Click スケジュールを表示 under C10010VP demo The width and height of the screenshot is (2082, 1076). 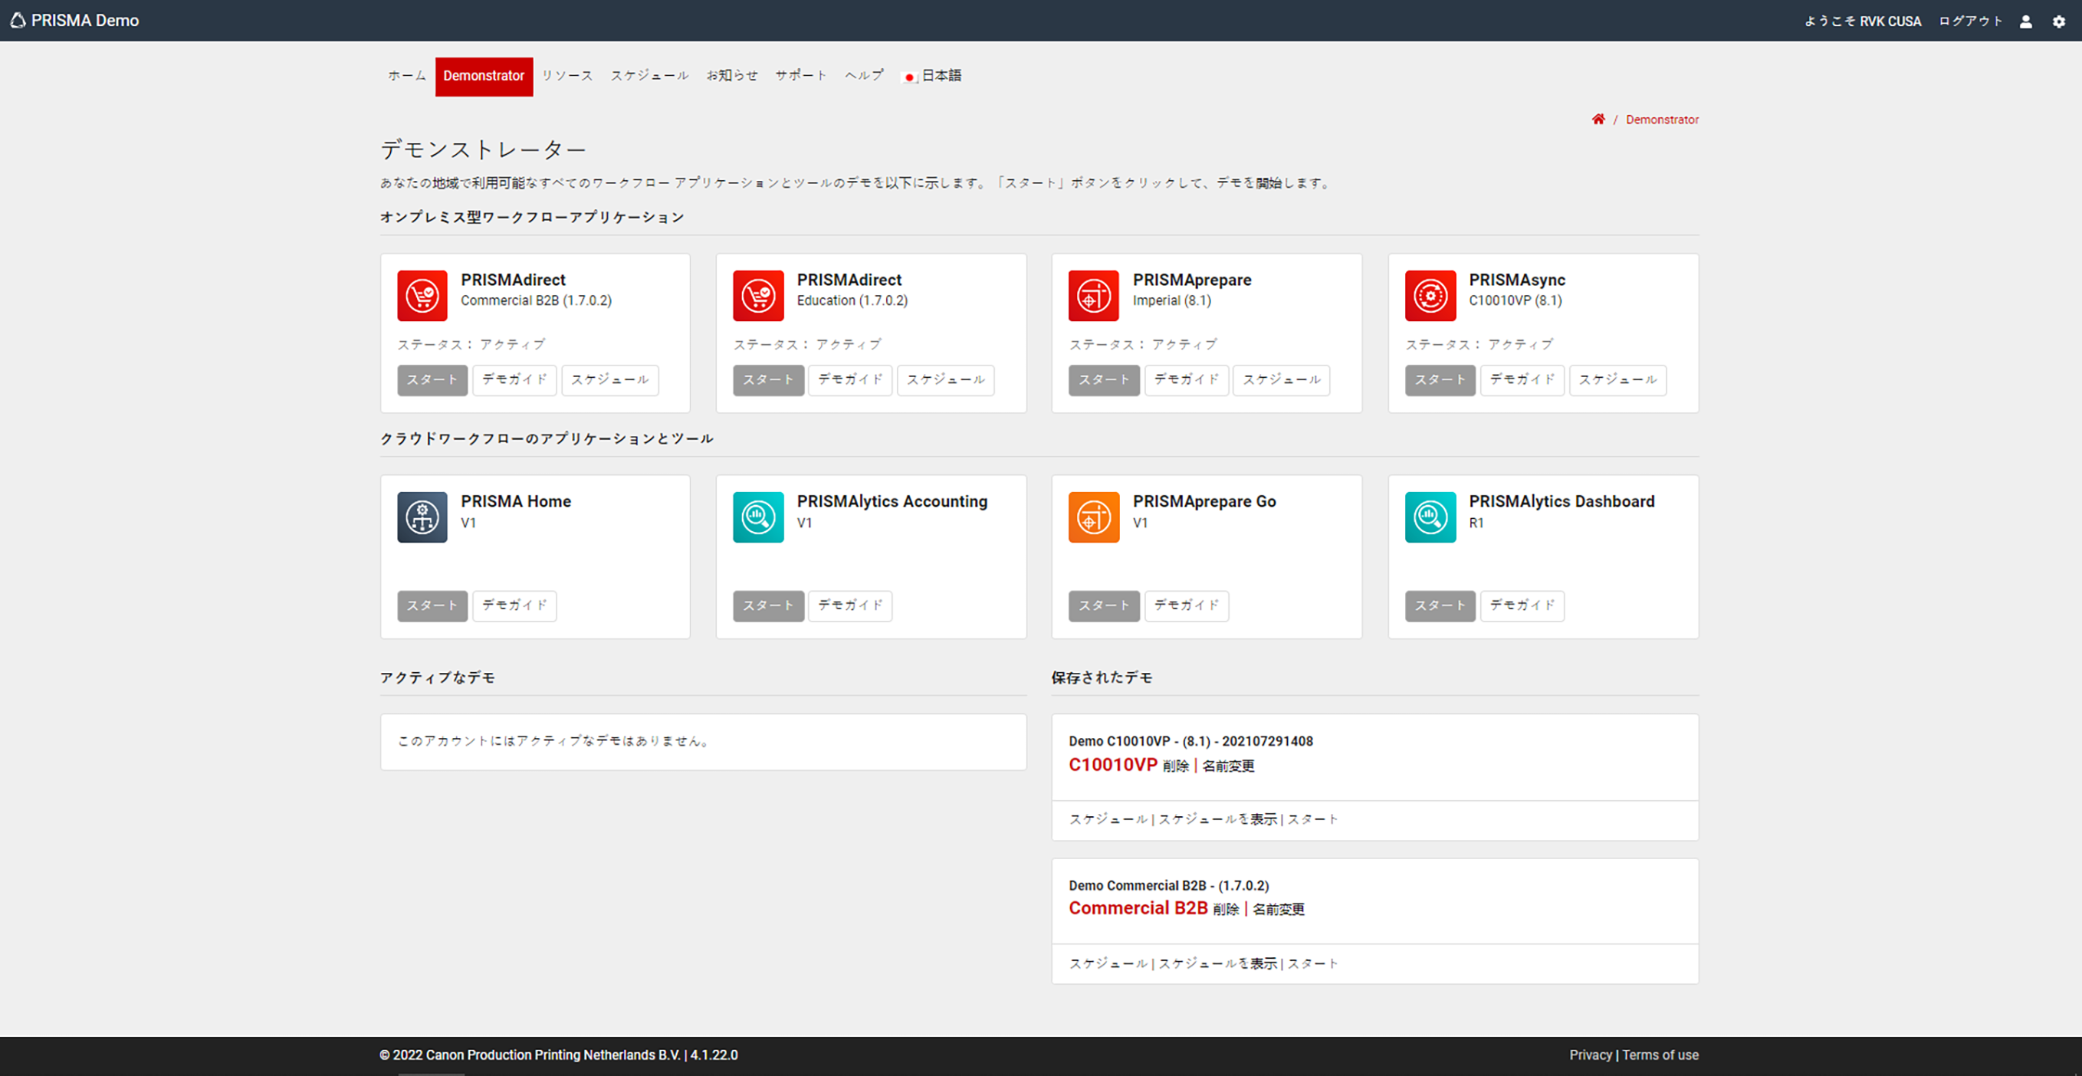[1218, 820]
